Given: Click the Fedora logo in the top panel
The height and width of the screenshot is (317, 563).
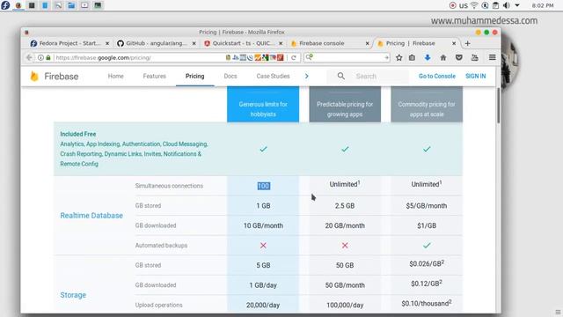Looking at the screenshot, I should [x=5, y=5].
